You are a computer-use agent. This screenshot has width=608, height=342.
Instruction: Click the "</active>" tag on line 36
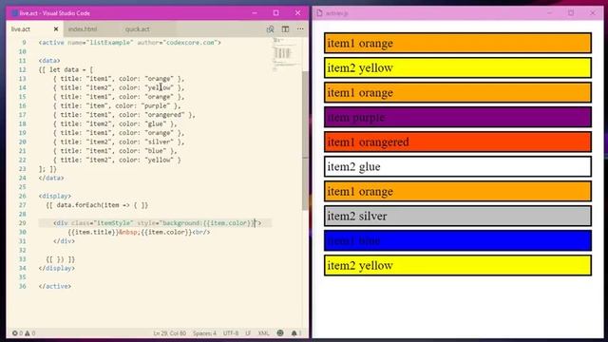[55, 286]
